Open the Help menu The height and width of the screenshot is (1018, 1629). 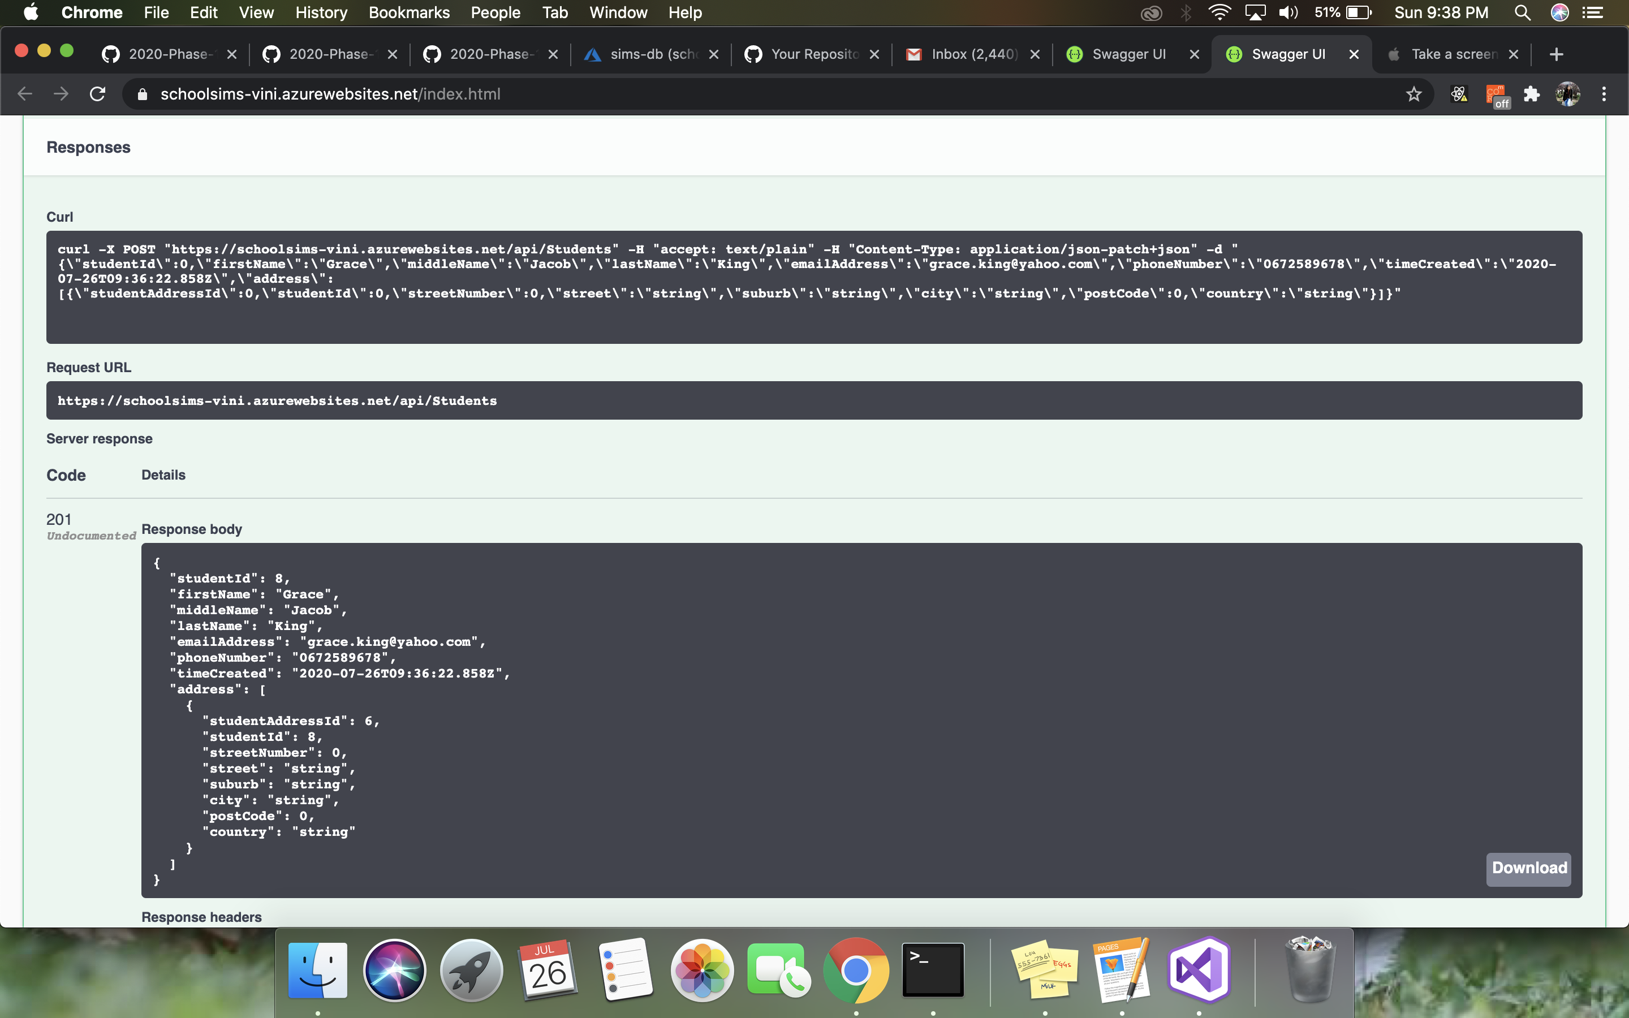pyautogui.click(x=684, y=12)
